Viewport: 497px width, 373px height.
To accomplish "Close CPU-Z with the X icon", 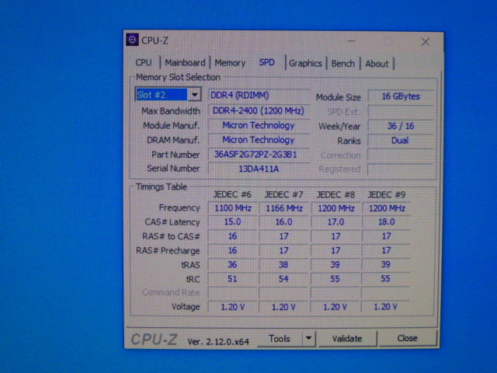I will [426, 42].
